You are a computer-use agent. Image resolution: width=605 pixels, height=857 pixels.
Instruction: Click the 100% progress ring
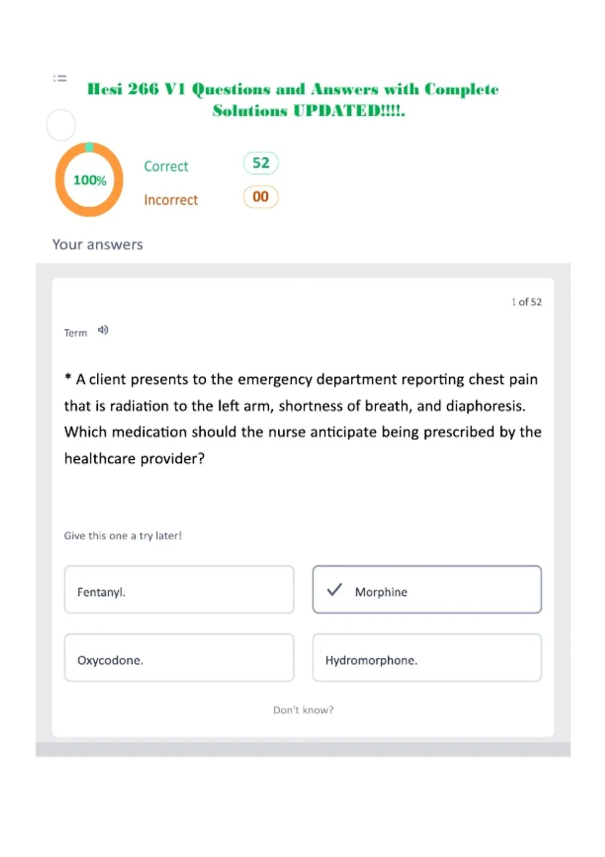click(x=89, y=179)
